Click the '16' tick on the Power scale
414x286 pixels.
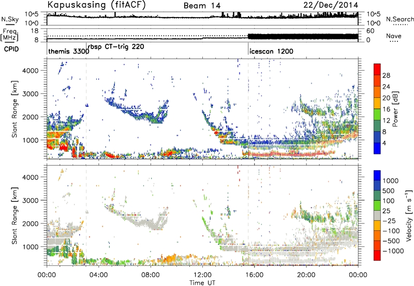click(x=386, y=109)
